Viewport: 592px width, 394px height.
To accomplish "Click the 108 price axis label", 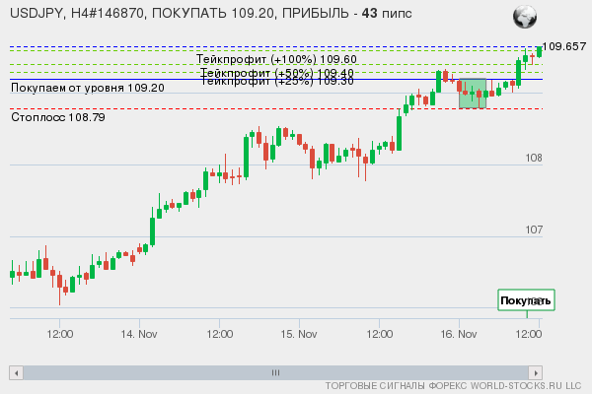I will (x=534, y=159).
